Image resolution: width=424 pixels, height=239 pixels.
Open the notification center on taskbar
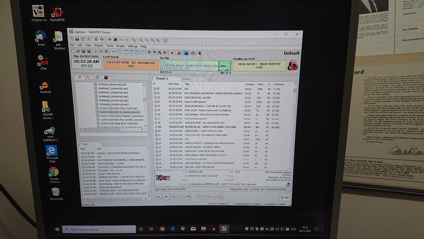click(x=316, y=229)
